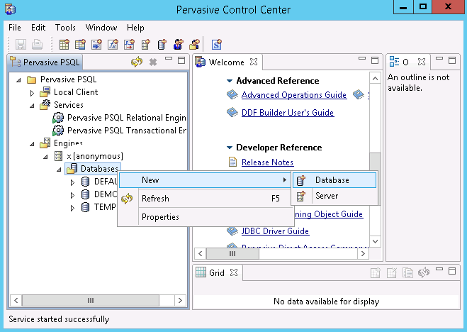This screenshot has height=332, width=467.
Task: Expand the Local Client tree node
Action: (x=32, y=92)
